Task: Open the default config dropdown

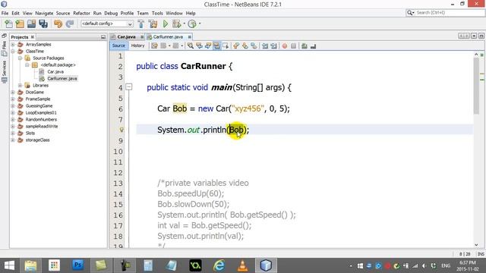Action: (x=107, y=24)
